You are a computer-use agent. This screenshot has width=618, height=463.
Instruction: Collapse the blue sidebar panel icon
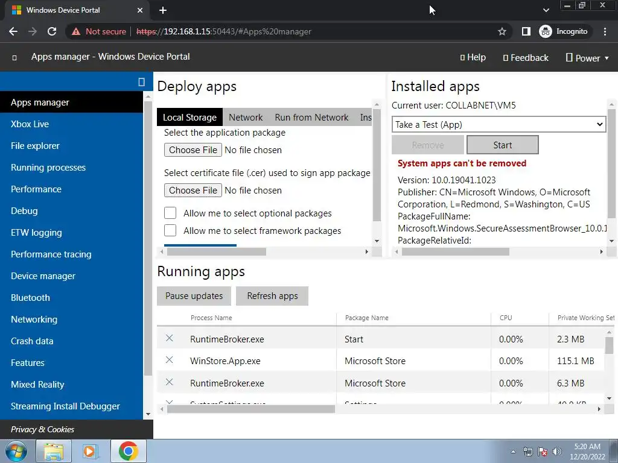[141, 82]
